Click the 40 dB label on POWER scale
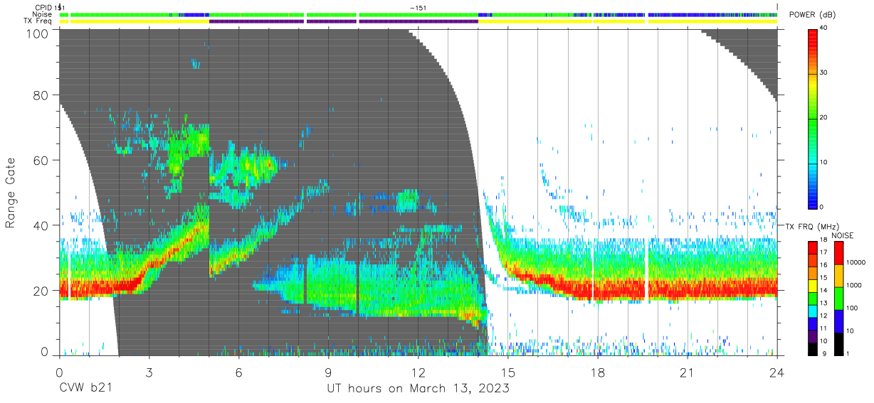Screen dimensions: 874x403 tap(824, 28)
